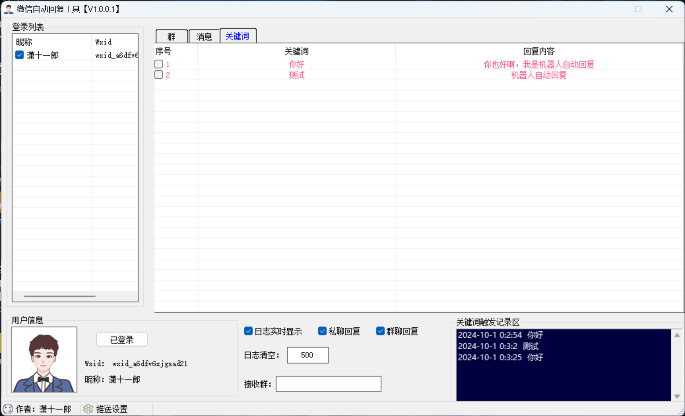The image size is (685, 416).
Task: Click the user avatar thumbnail
Action: (44, 359)
